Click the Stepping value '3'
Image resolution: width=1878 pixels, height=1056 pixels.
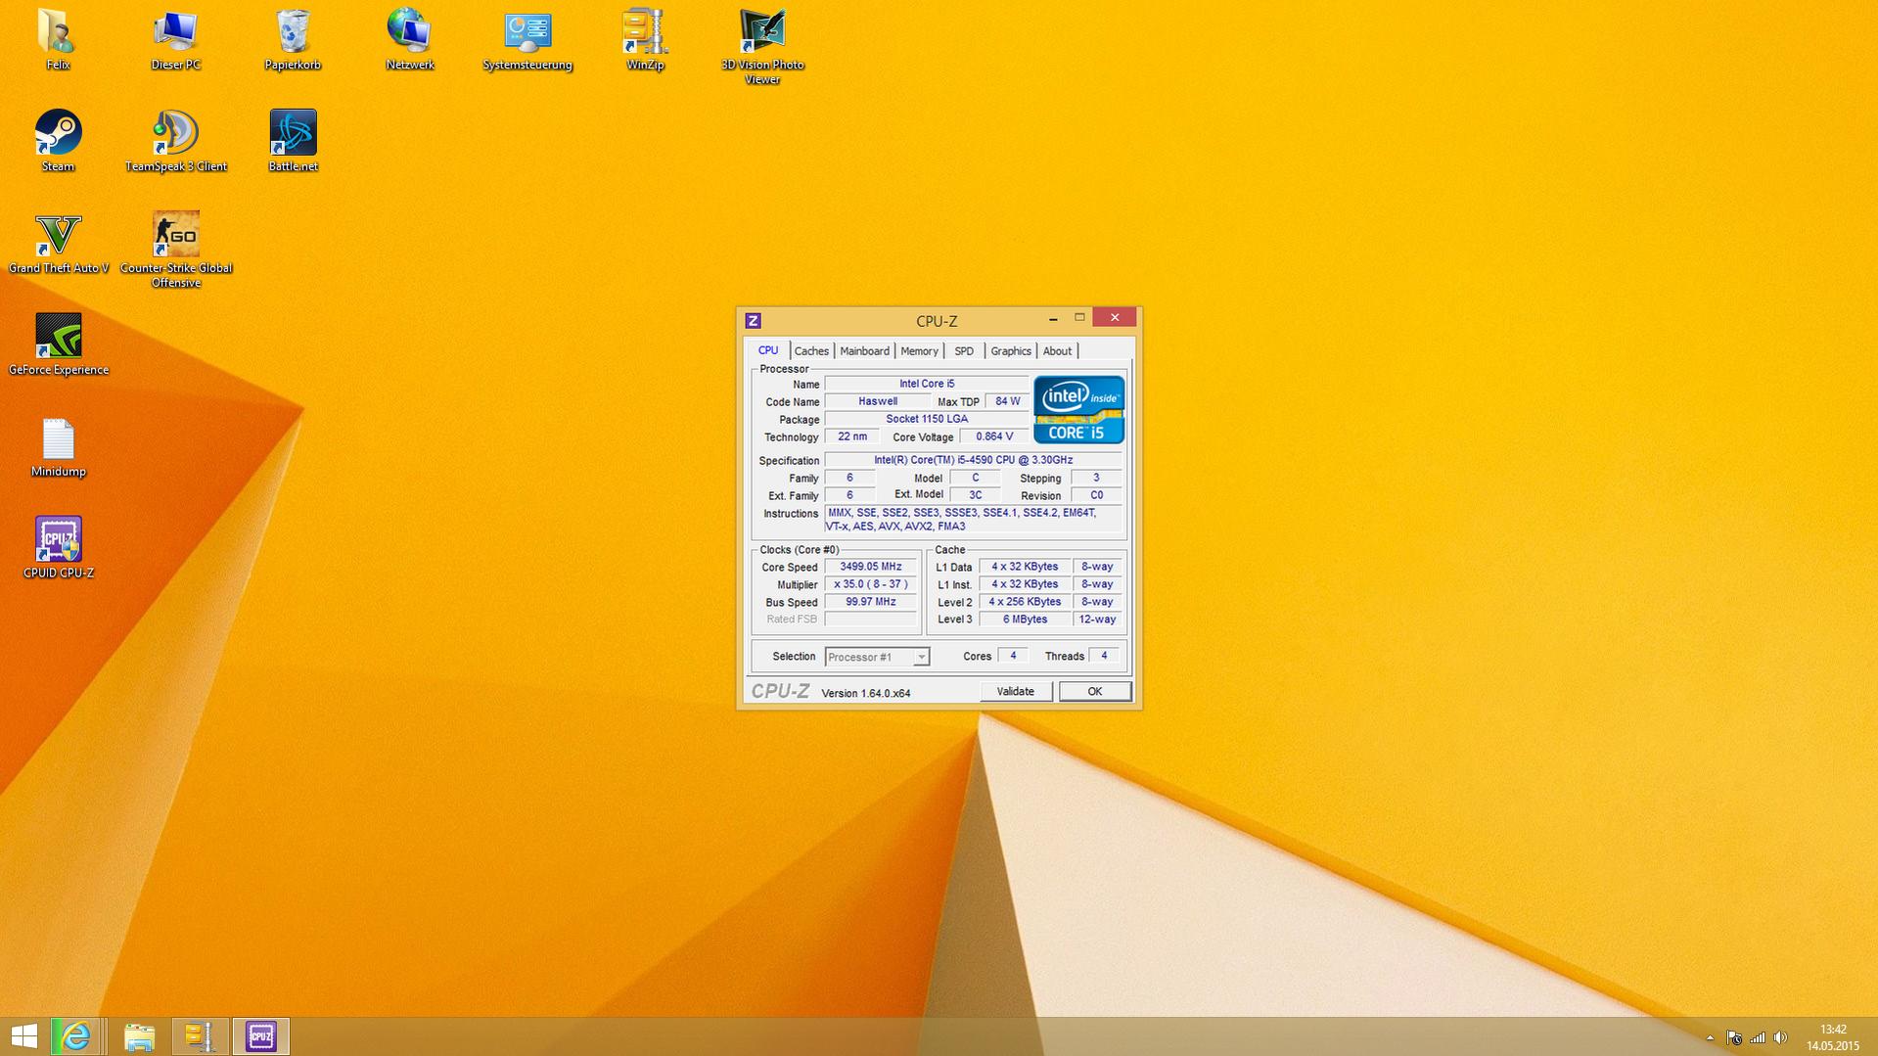pyautogui.click(x=1096, y=478)
